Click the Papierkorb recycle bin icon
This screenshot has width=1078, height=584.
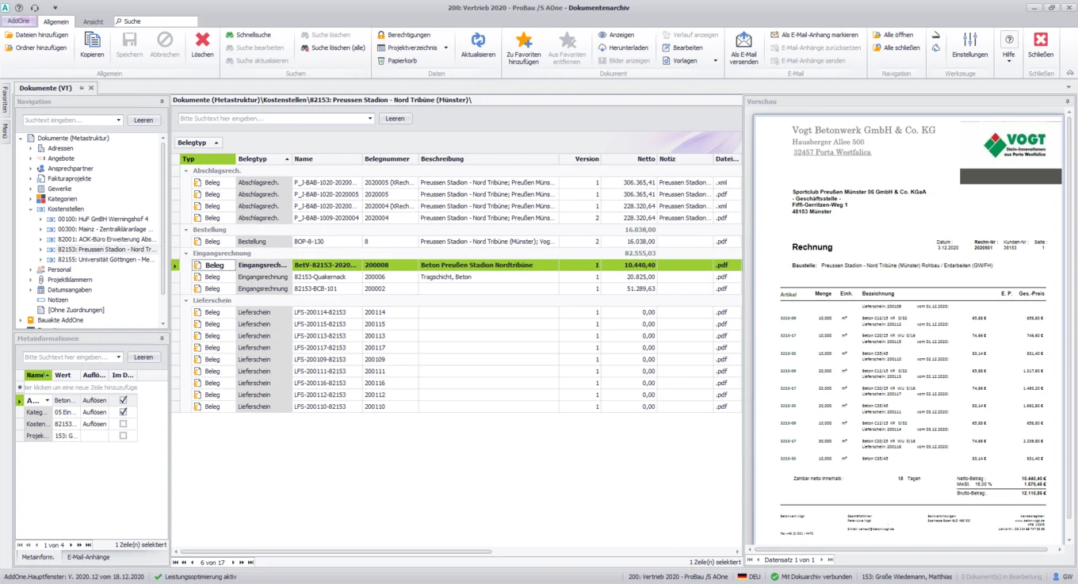381,61
